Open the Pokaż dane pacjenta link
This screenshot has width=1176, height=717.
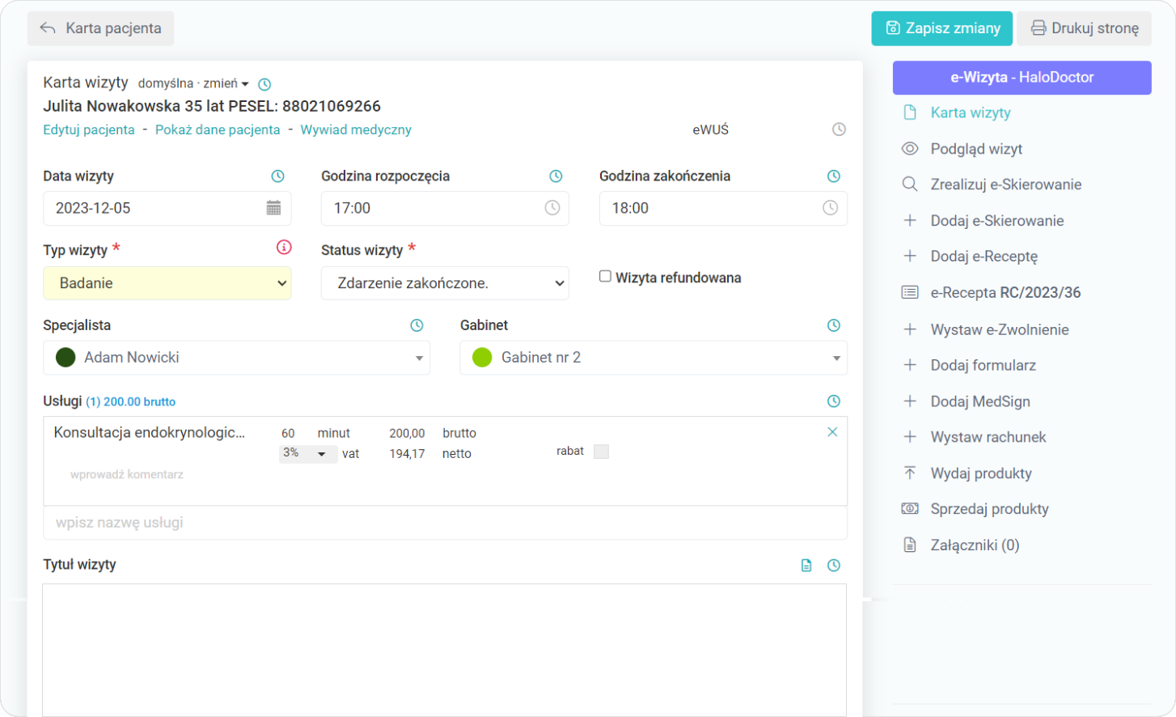[218, 129]
